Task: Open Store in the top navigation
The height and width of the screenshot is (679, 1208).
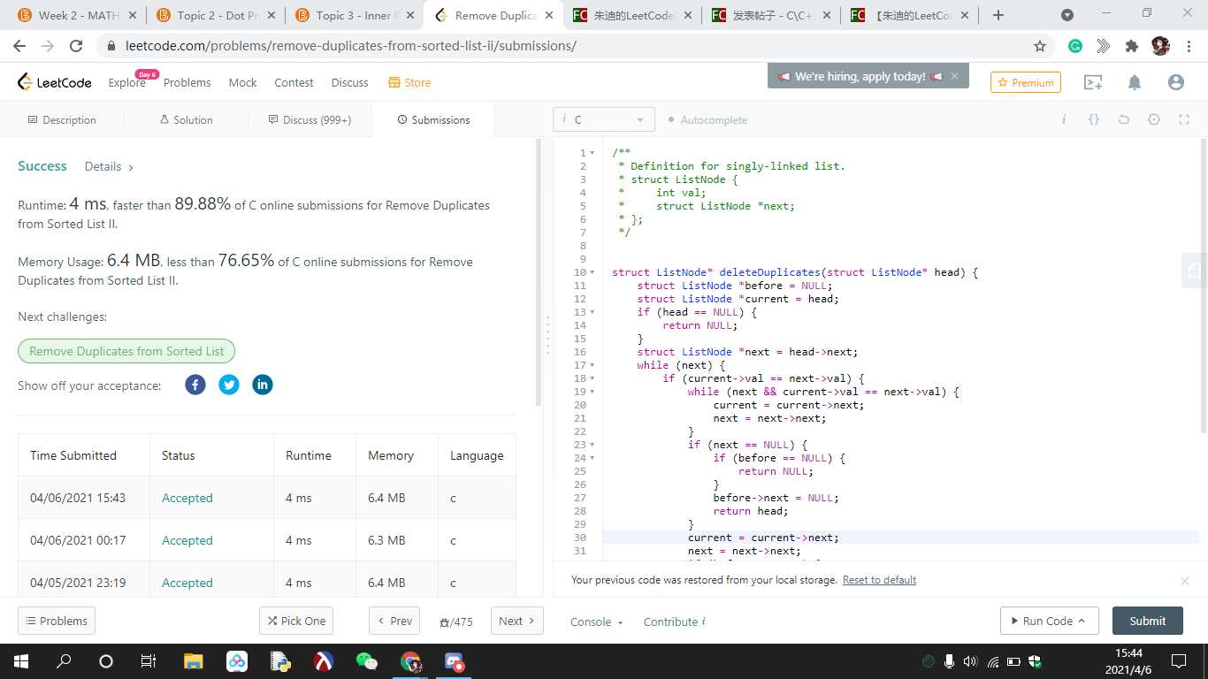Action: tap(409, 82)
